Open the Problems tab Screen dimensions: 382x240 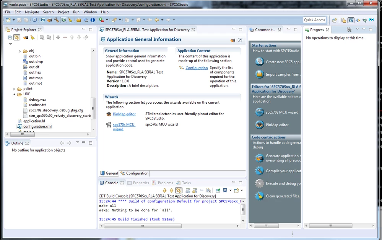coord(163,183)
